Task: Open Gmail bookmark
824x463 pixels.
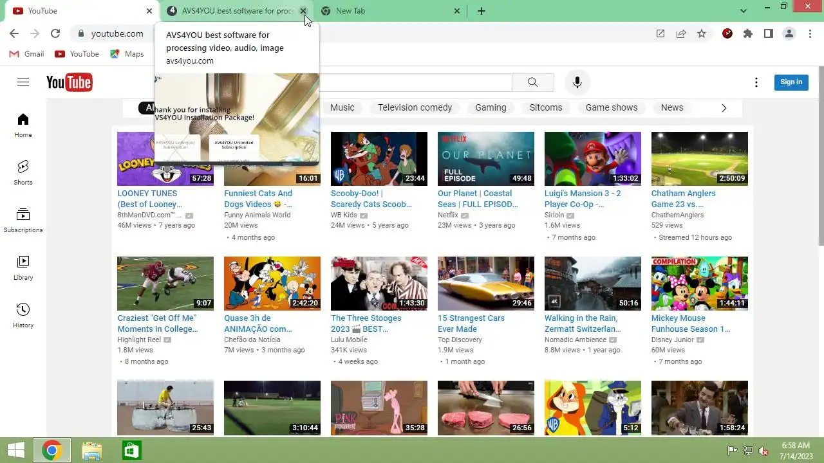Action: [x=27, y=54]
